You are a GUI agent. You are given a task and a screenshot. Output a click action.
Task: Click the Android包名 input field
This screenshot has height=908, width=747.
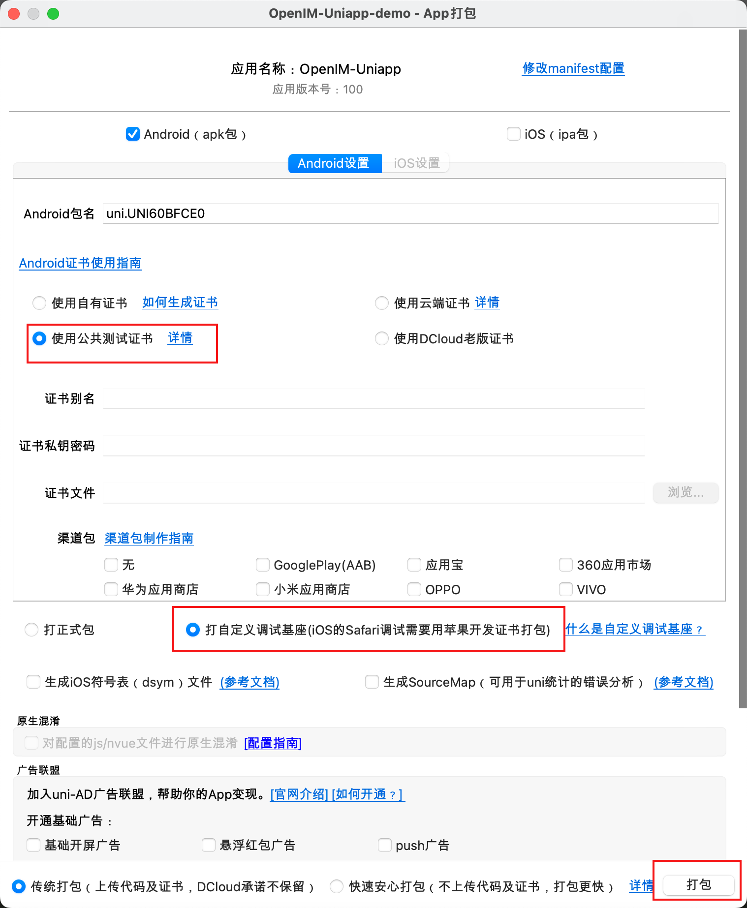tap(410, 213)
